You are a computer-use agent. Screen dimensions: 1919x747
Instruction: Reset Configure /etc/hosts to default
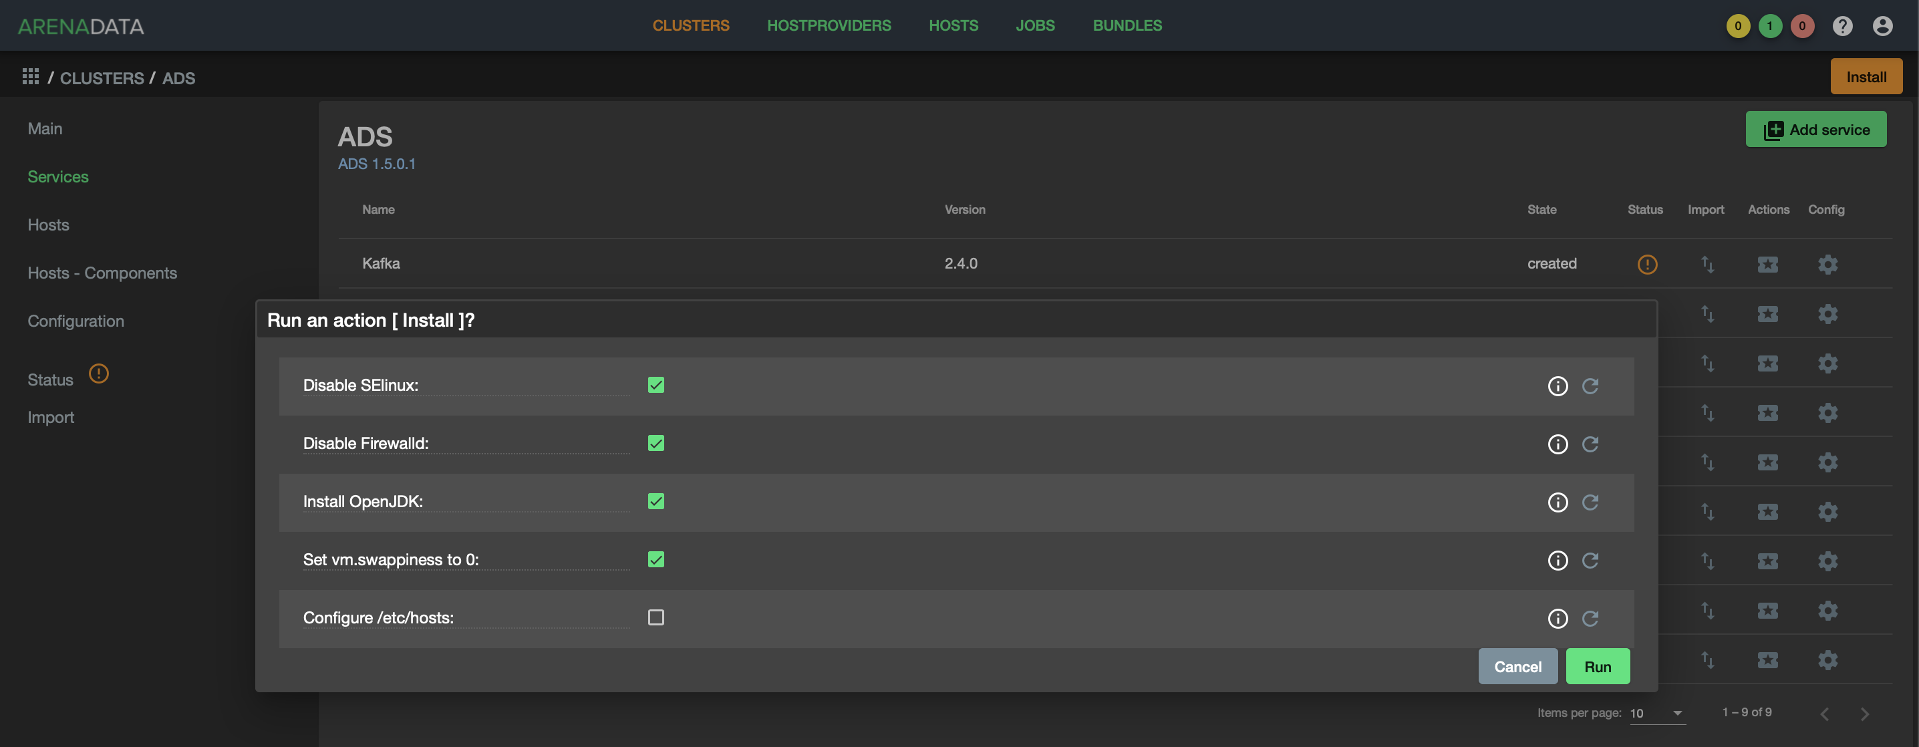1590,618
